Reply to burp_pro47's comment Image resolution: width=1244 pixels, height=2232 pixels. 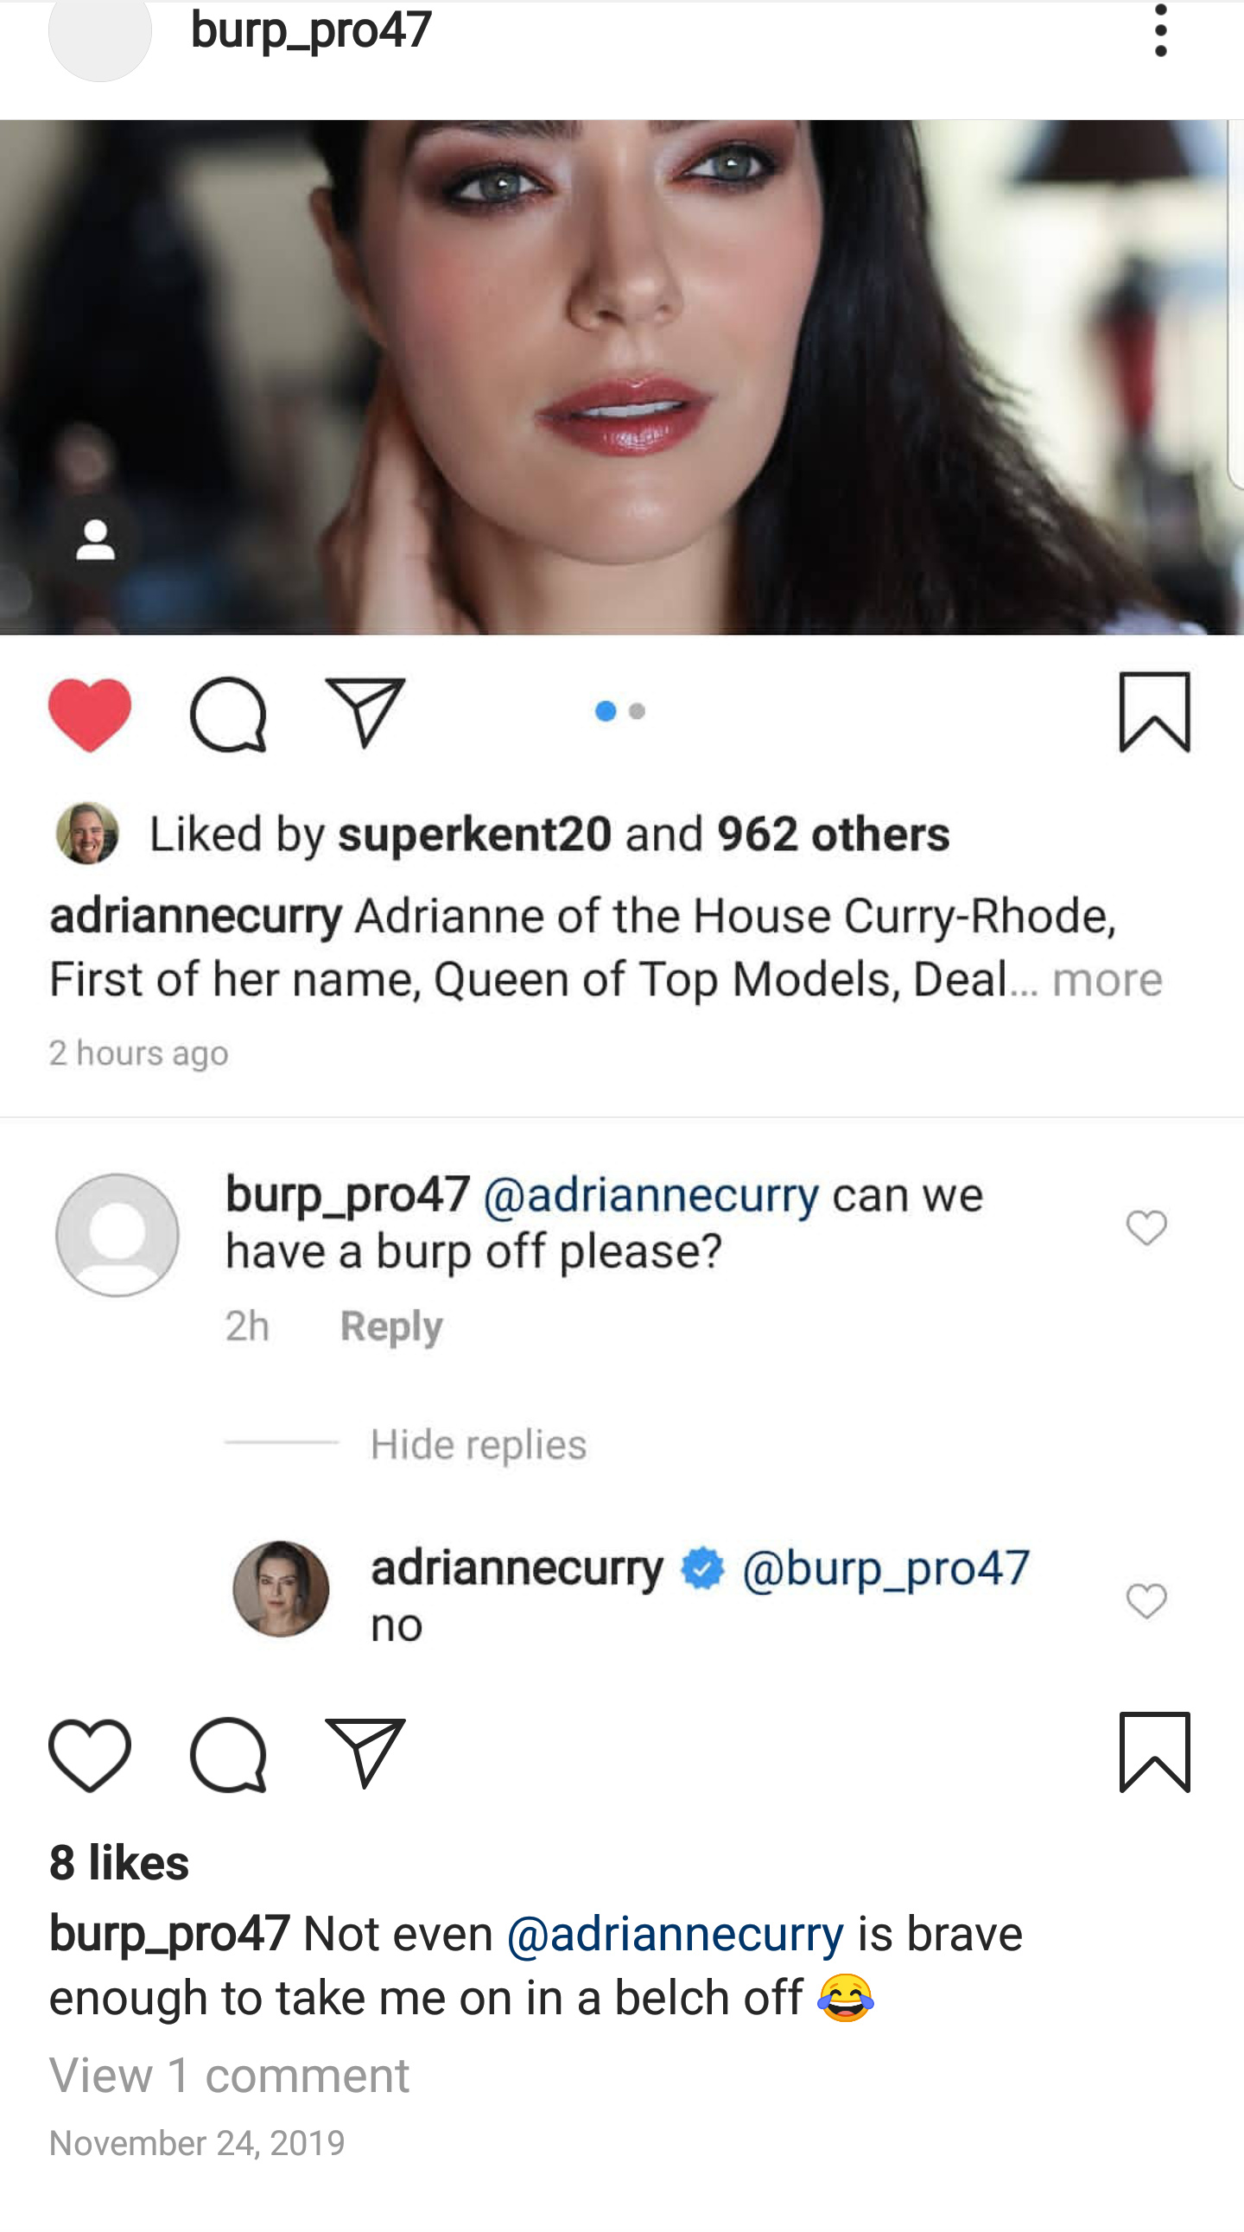pos(391,1326)
